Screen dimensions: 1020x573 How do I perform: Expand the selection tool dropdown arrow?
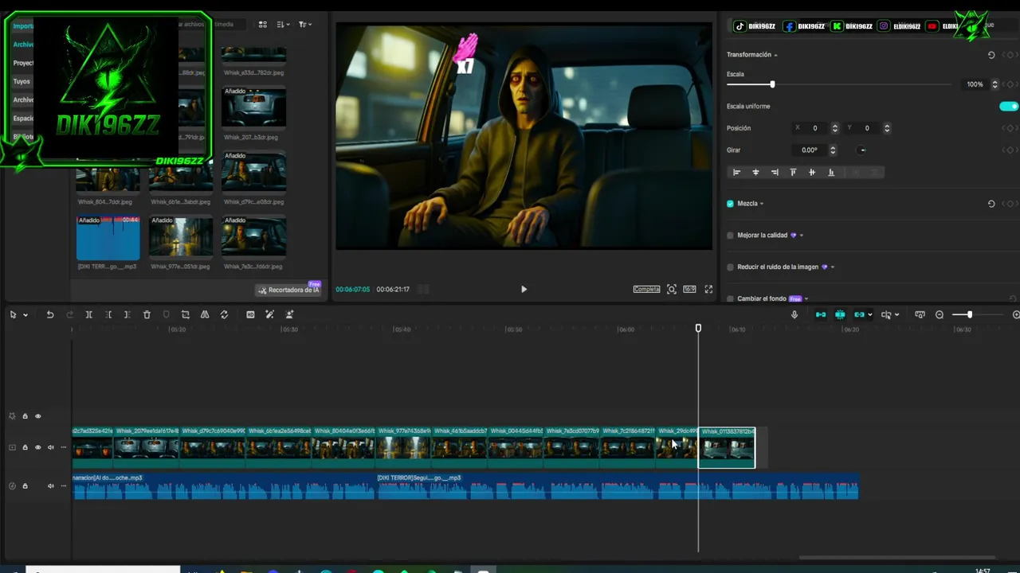click(x=25, y=315)
